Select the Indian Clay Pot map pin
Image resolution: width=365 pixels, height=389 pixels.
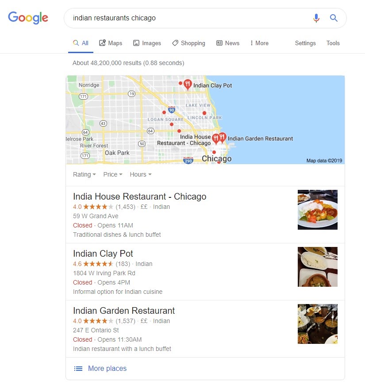188,85
